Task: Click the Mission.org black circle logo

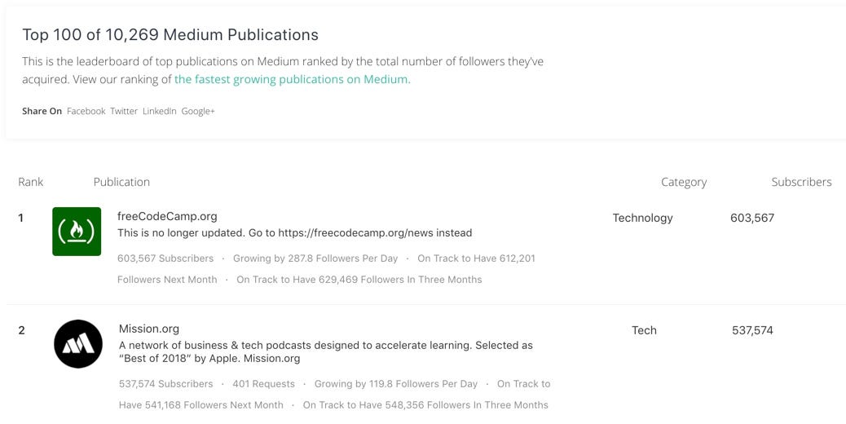Action: click(x=78, y=344)
